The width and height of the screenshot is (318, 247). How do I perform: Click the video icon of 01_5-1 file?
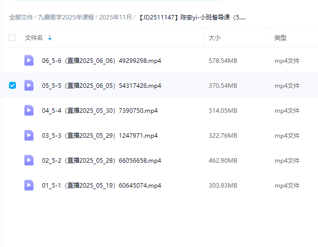point(29,185)
